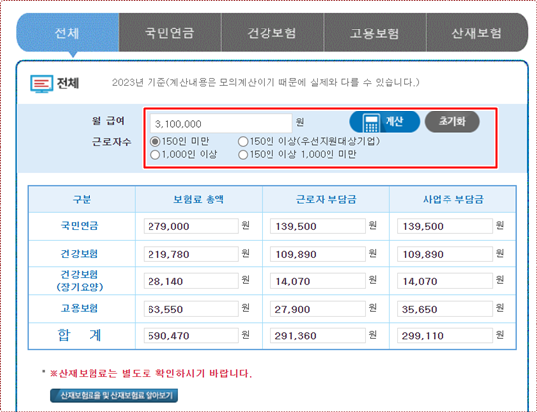The width and height of the screenshot is (537, 412).
Task: Click the 고용보험 row label in table
Action: point(80,308)
